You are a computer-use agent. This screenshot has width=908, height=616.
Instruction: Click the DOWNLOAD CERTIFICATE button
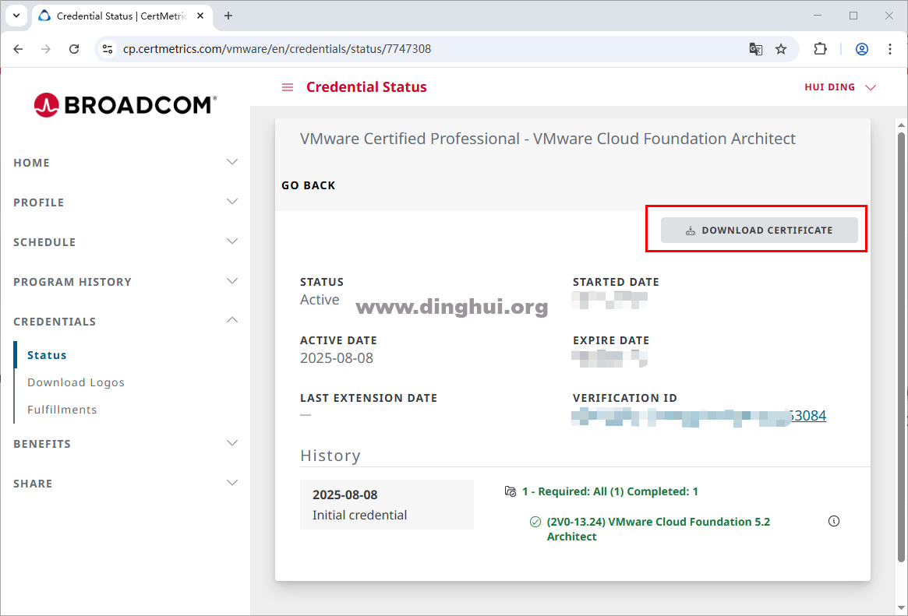point(759,231)
